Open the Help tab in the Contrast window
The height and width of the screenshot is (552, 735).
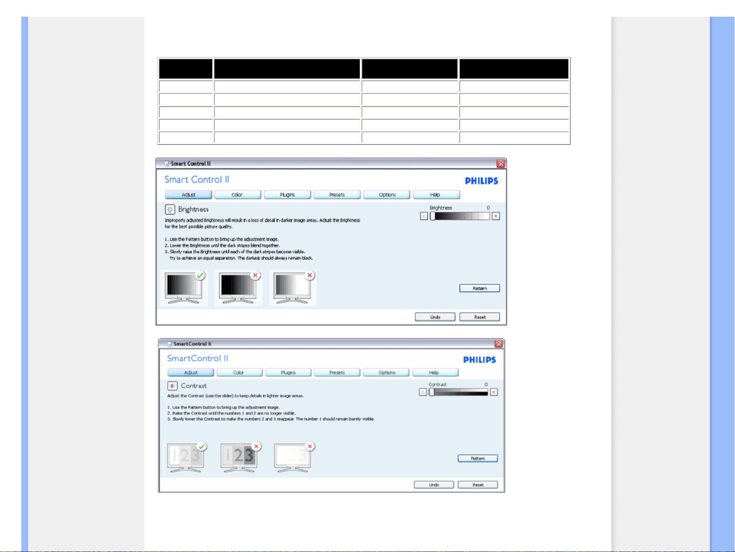click(x=435, y=372)
